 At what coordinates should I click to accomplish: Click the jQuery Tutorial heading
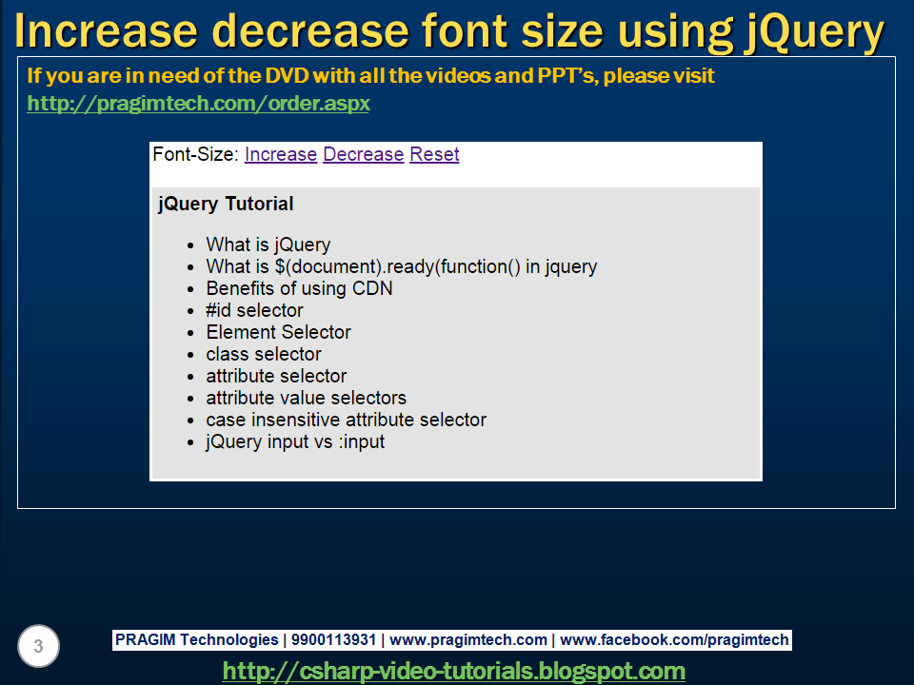[226, 204]
